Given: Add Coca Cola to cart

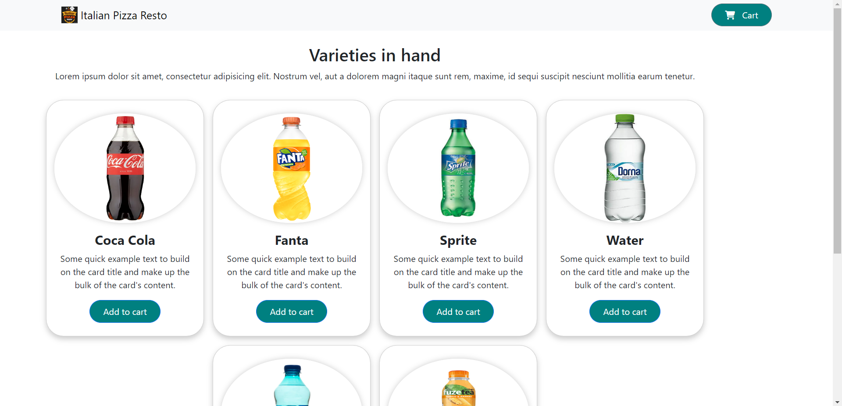Looking at the screenshot, I should (x=125, y=311).
